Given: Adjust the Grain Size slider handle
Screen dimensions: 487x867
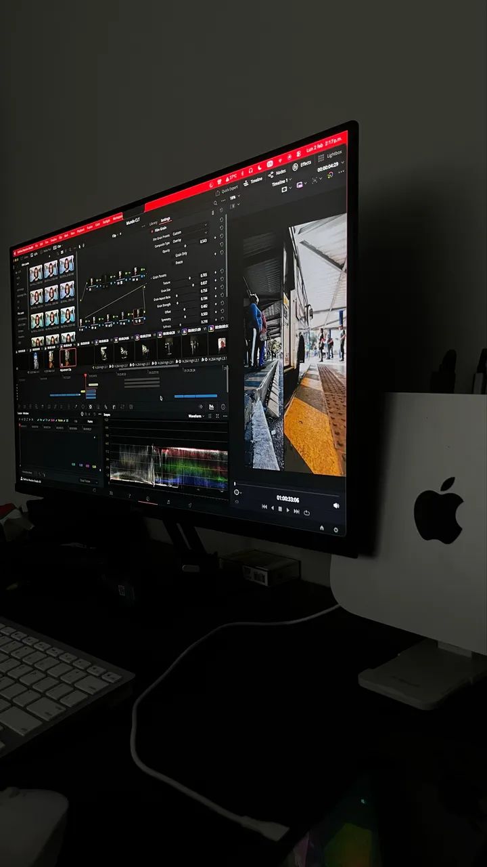Looking at the screenshot, I should coord(193,285).
